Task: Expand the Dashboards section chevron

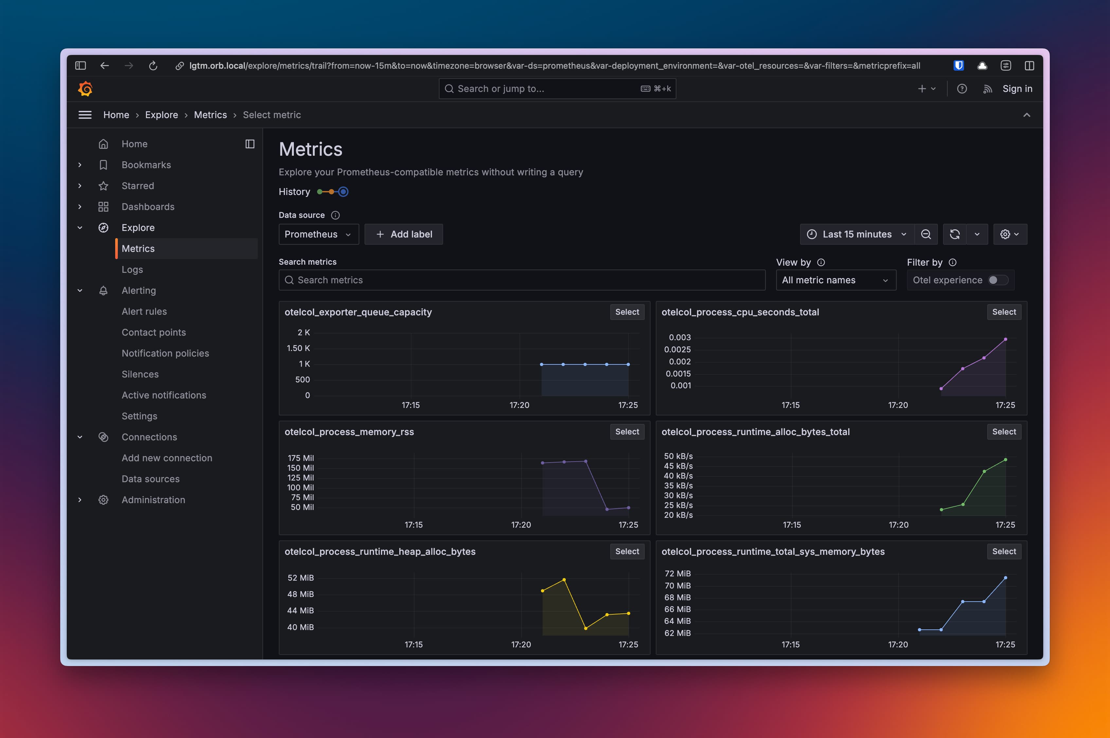Action: pyautogui.click(x=80, y=207)
